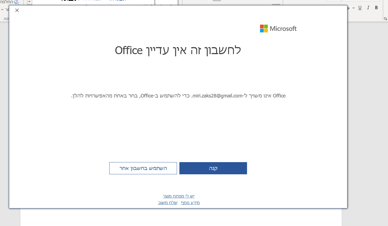Image resolution: width=388 pixels, height=226 pixels.
Task: Click the 'שלח משוב' send feedback link
Action: [x=167, y=202]
